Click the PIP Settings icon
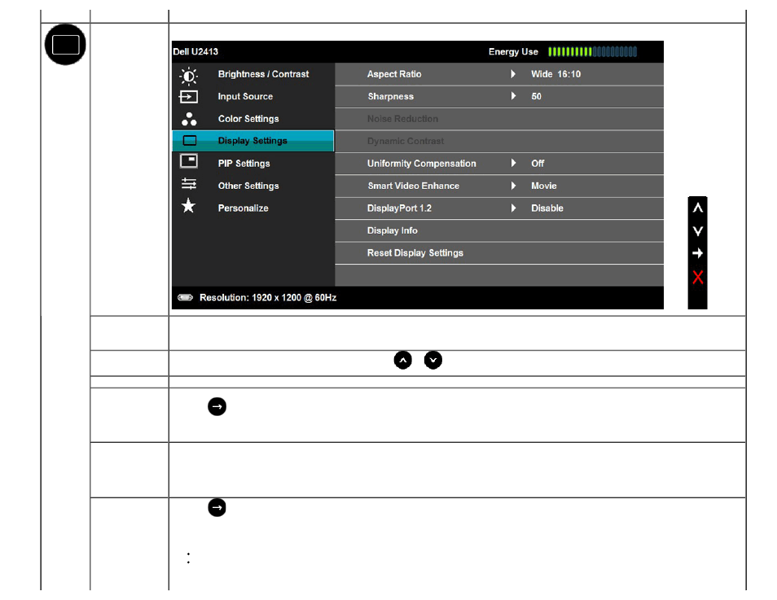 (x=188, y=163)
